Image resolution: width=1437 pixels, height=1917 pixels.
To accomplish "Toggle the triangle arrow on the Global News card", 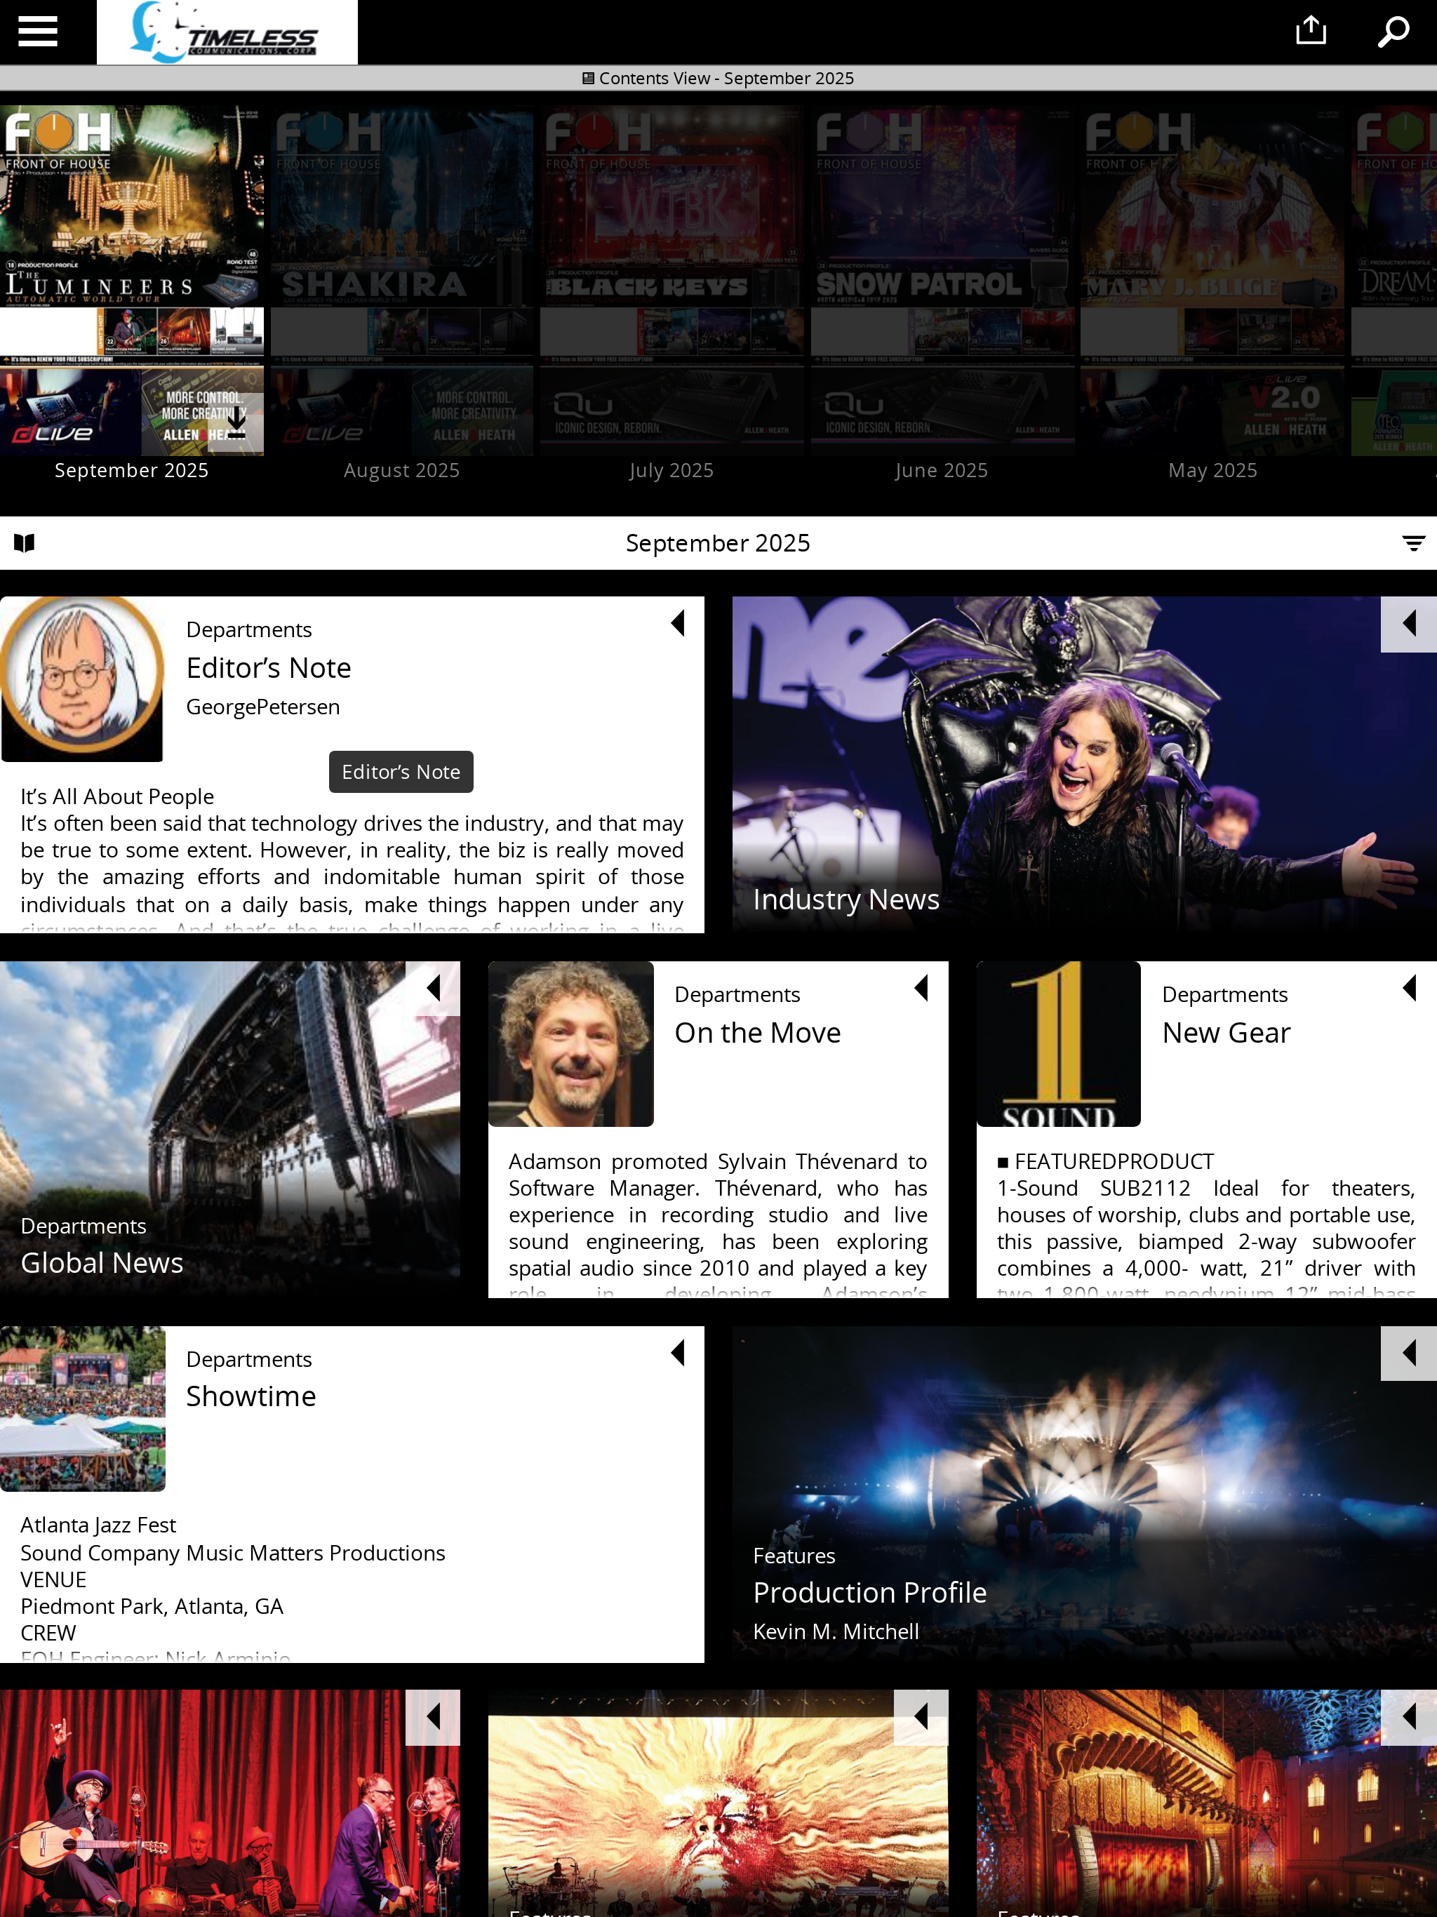I will (x=432, y=988).
